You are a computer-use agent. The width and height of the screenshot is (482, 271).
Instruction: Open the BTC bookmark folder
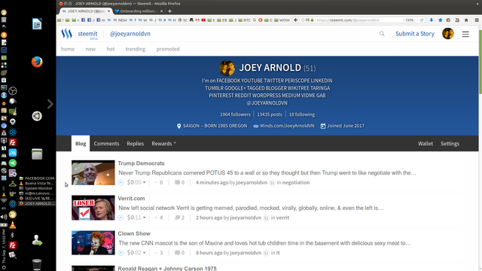(x=244, y=20)
